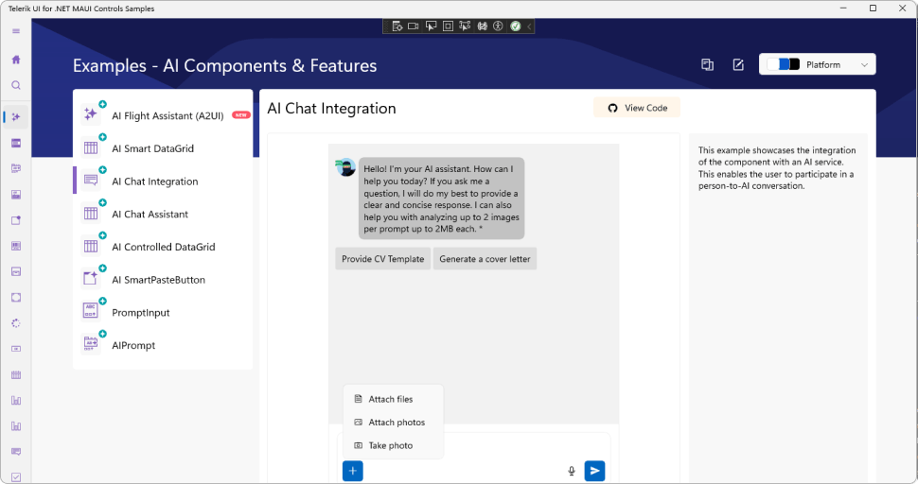This screenshot has height=484, width=918.
Task: Toggle track focused element debug icon
Action: [465, 26]
